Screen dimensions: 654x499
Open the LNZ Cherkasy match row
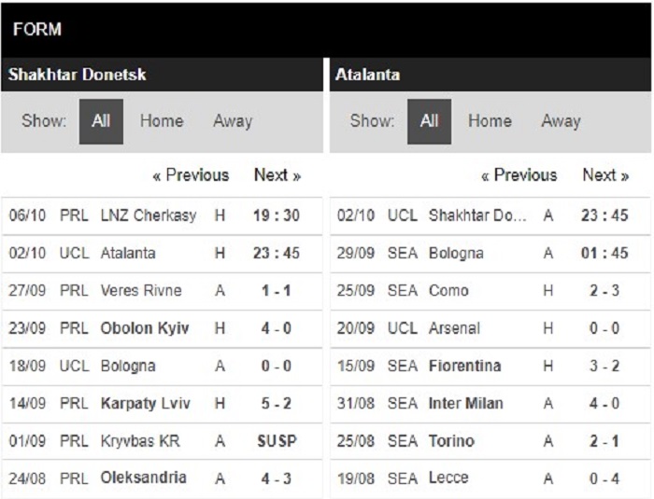(162, 215)
